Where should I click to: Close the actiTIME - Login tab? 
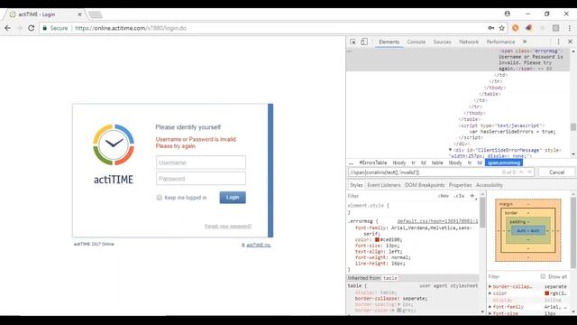79,14
